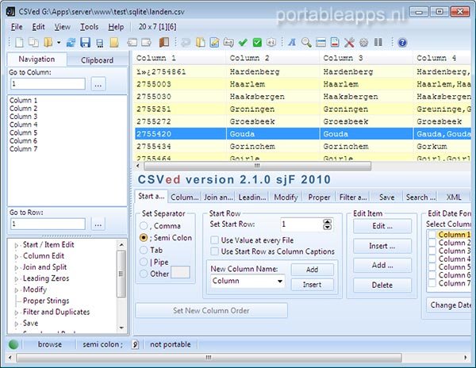
Task: Click the Go to Column input field
Action: coord(48,83)
